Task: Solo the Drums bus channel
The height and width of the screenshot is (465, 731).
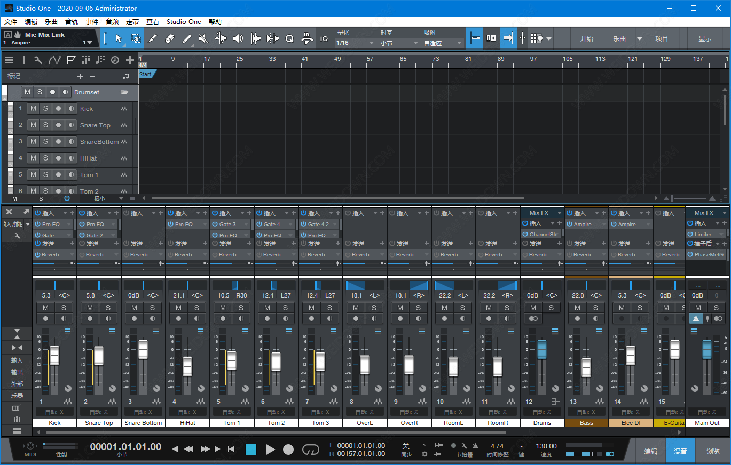Action: [x=551, y=308]
